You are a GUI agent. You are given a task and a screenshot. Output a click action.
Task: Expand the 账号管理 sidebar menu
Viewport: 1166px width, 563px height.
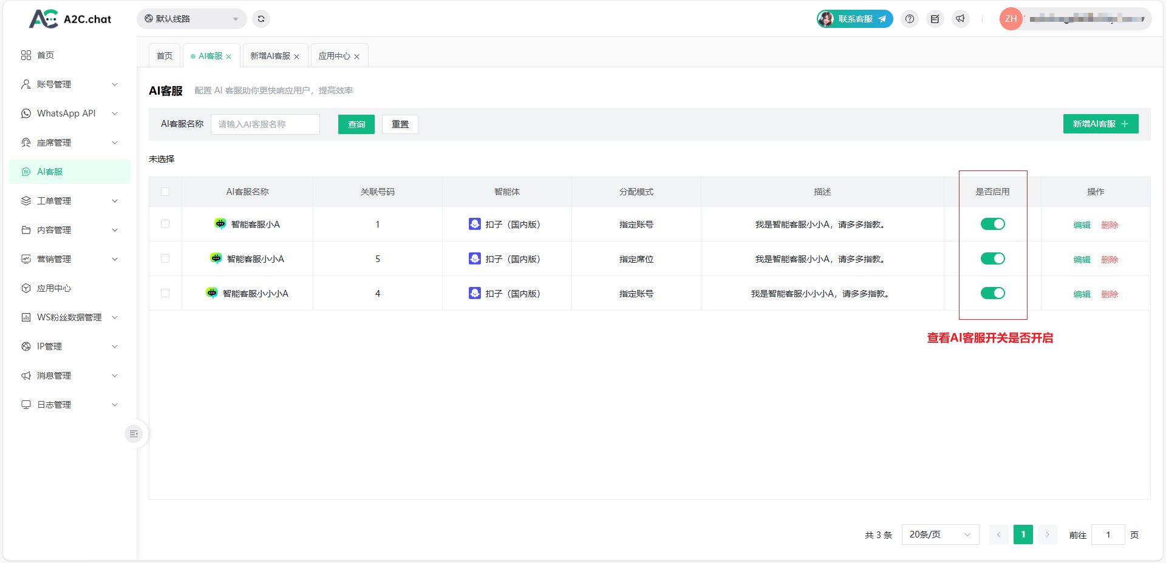[69, 84]
